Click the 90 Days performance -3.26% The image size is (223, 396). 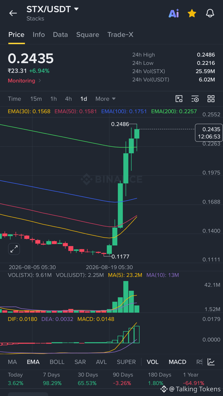122,383
